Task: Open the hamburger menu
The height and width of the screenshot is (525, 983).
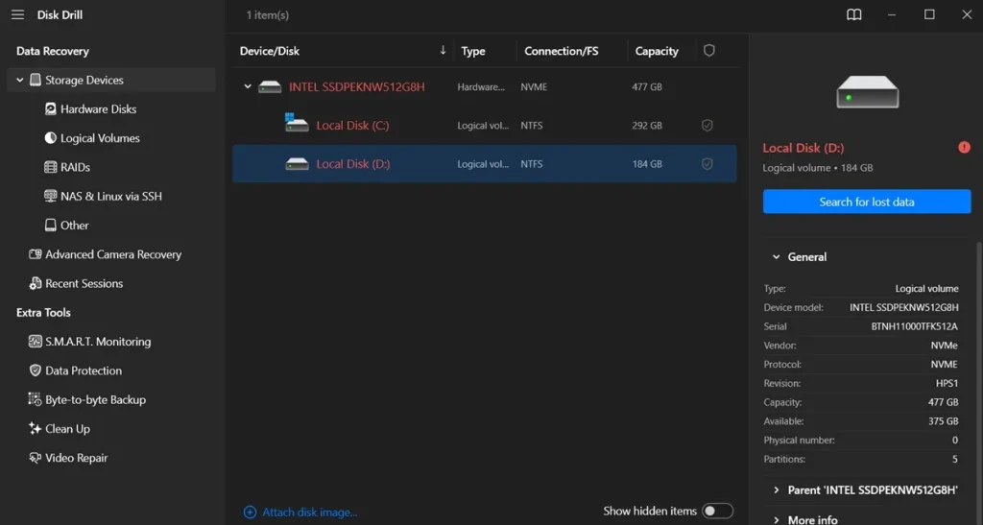Action: coord(17,14)
